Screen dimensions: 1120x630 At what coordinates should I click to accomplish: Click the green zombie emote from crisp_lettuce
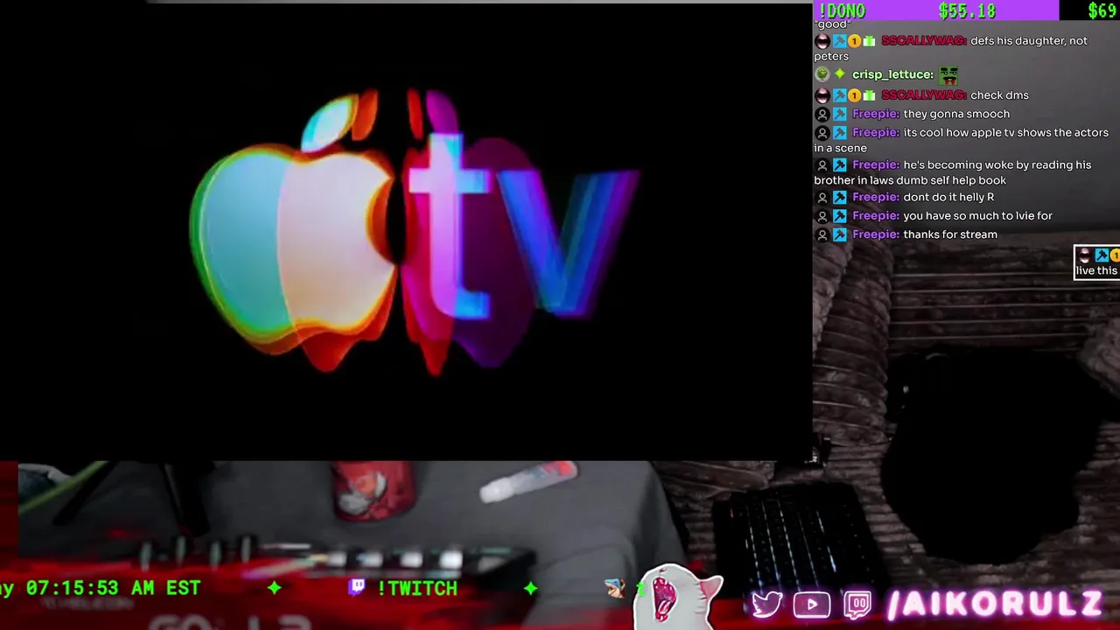(948, 75)
